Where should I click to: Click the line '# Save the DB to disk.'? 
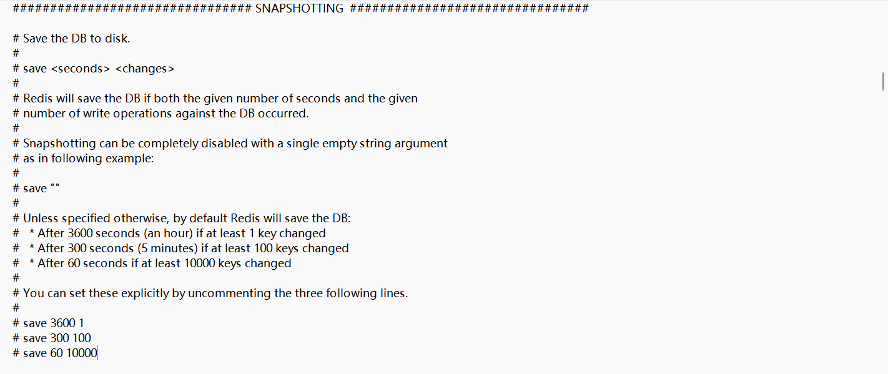click(71, 38)
